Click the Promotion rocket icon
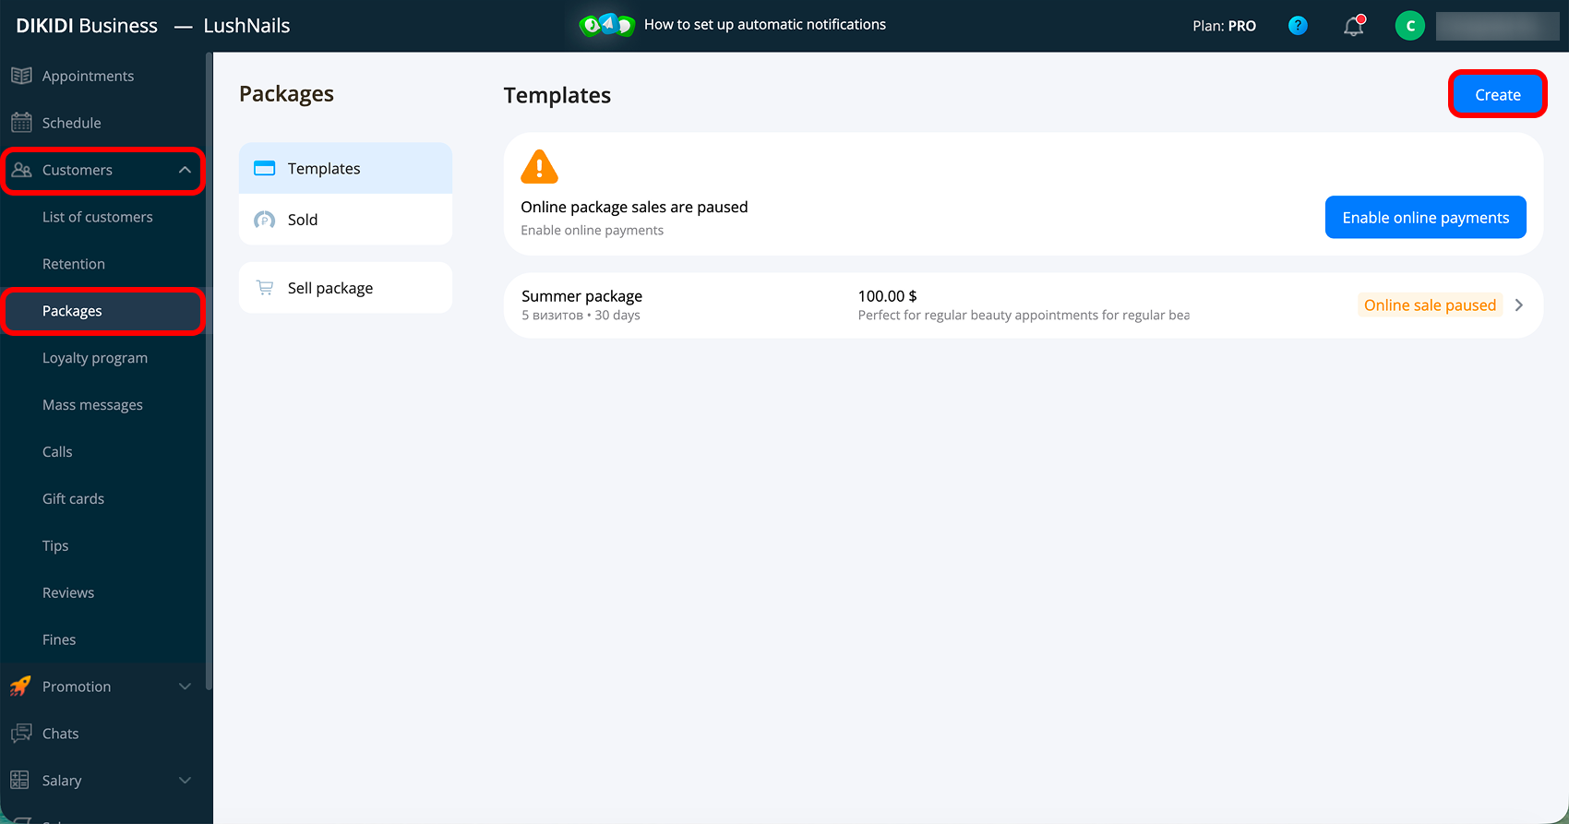This screenshot has height=824, width=1569. 20,687
